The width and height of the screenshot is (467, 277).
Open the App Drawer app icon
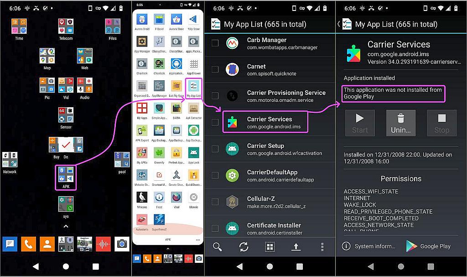pos(193,64)
